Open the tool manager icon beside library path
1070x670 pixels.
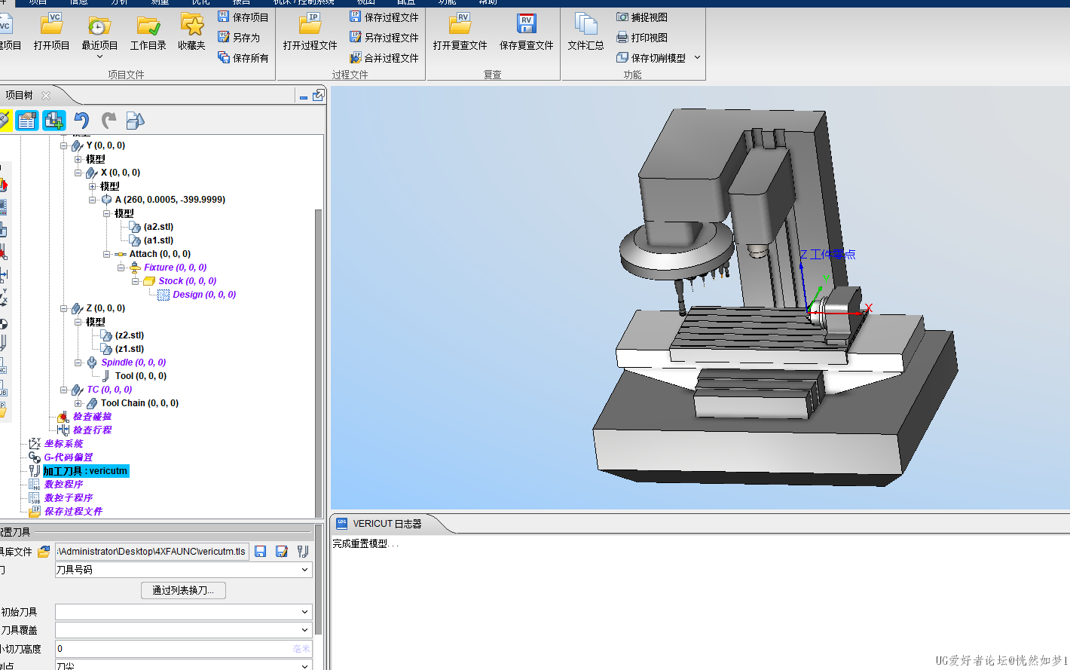pos(302,552)
